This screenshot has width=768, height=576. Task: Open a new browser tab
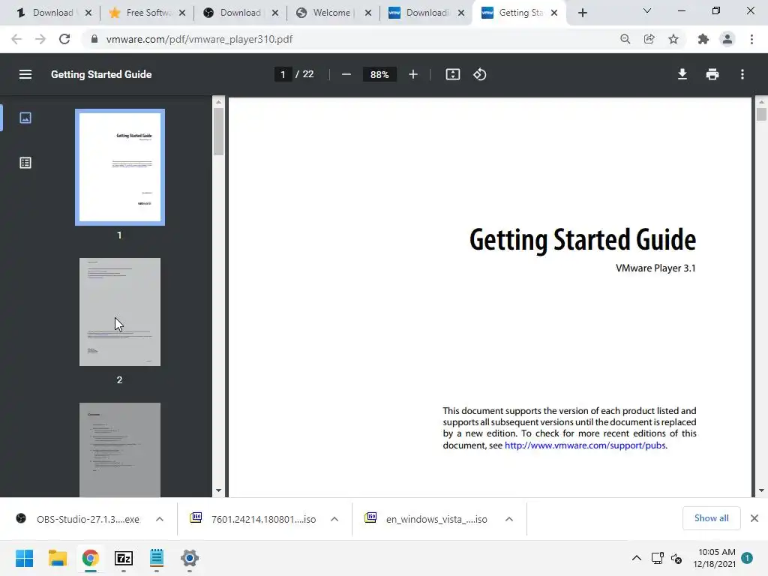click(x=582, y=13)
